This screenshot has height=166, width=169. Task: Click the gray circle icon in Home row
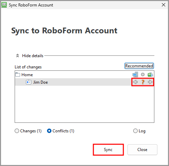(143, 74)
